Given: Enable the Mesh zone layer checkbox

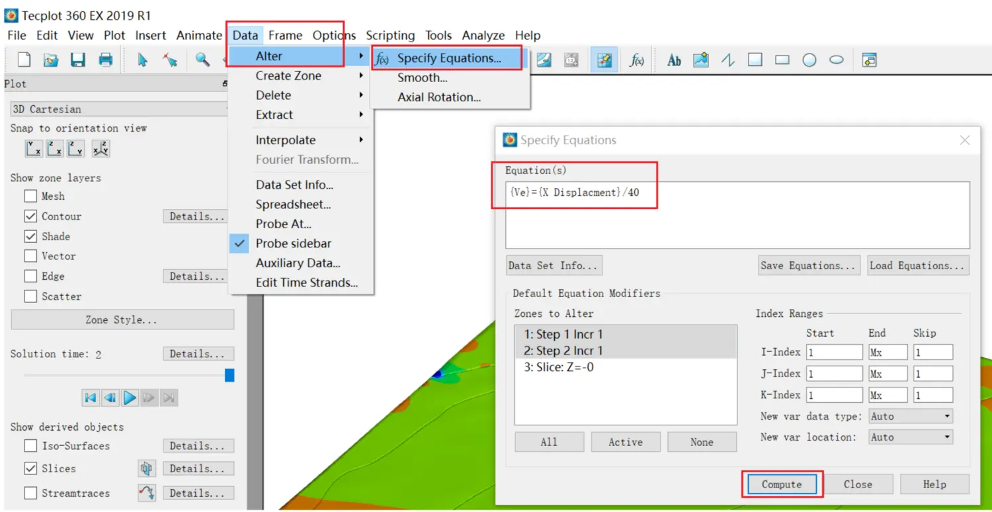Looking at the screenshot, I should 30,196.
